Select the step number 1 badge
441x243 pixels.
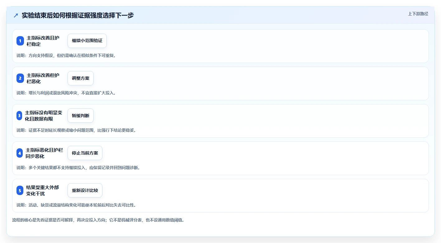(x=20, y=41)
